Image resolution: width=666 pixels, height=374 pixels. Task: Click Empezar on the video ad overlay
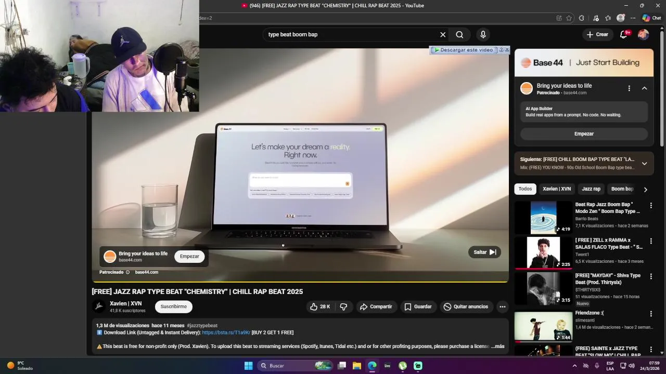point(189,257)
